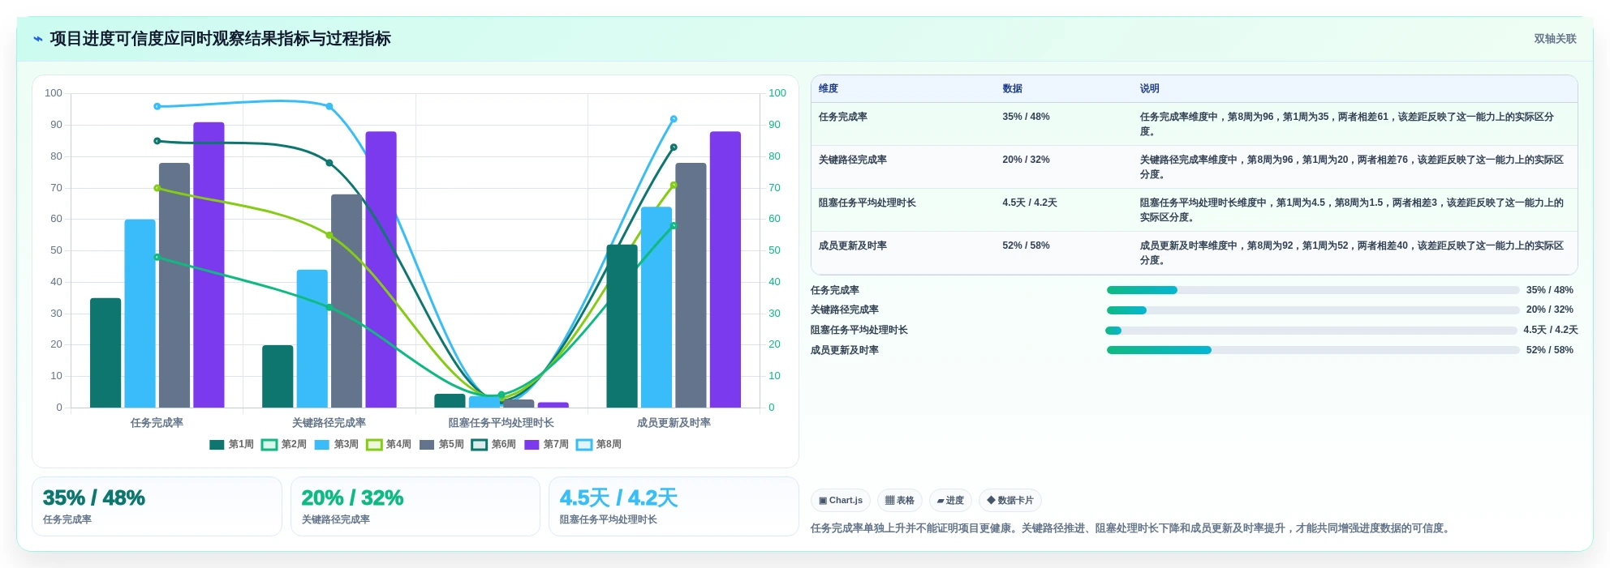Open the 4.5天 / 4.2天 KPI card

(674, 506)
